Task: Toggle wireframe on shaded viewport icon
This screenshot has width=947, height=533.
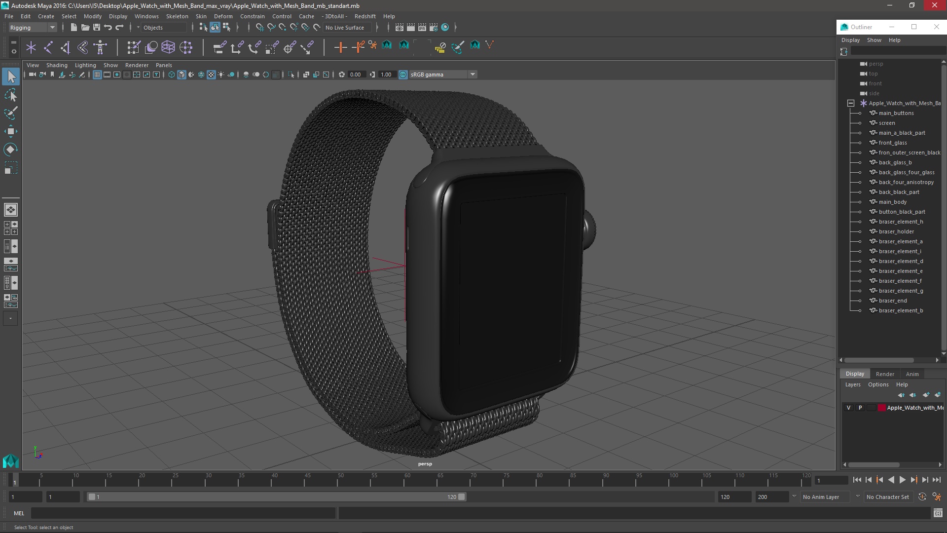Action: click(x=201, y=75)
